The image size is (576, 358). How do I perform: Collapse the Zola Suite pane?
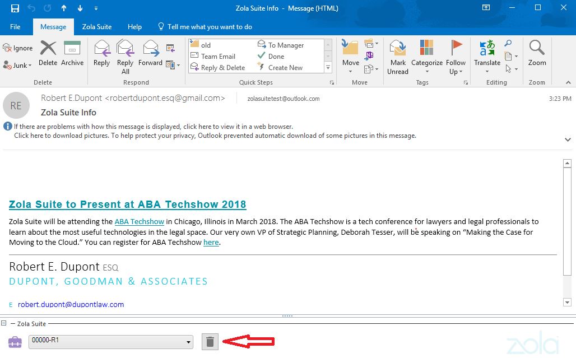4,323
